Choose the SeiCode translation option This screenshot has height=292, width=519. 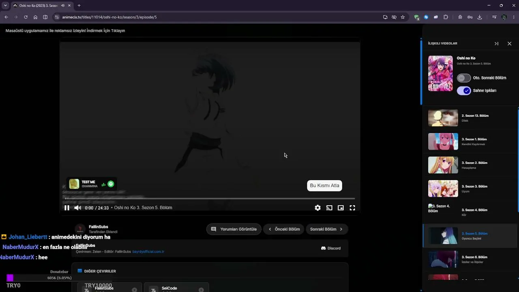[x=176, y=288]
